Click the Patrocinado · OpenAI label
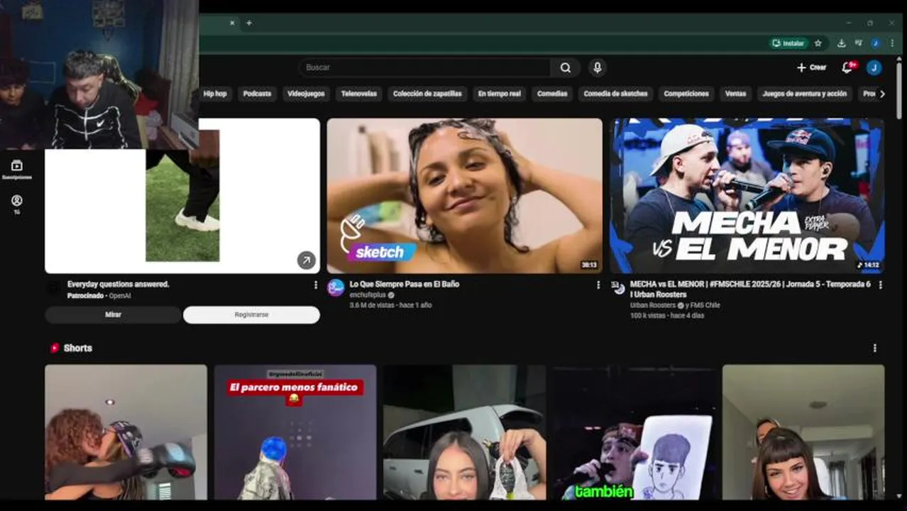This screenshot has width=907, height=511. (99, 295)
